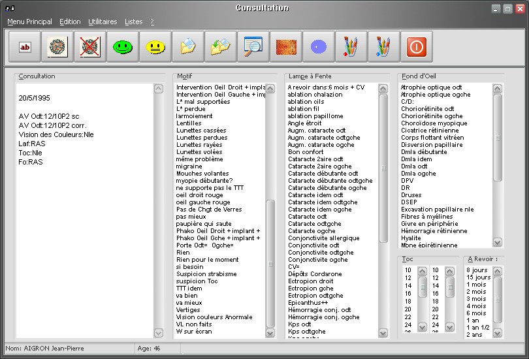The image size is (529, 359).
Task: Select 'larmoiement' in Motif list
Action: [194, 116]
